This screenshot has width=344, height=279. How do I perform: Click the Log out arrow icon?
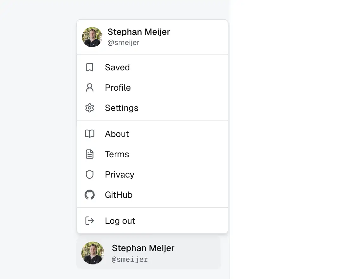(x=90, y=221)
